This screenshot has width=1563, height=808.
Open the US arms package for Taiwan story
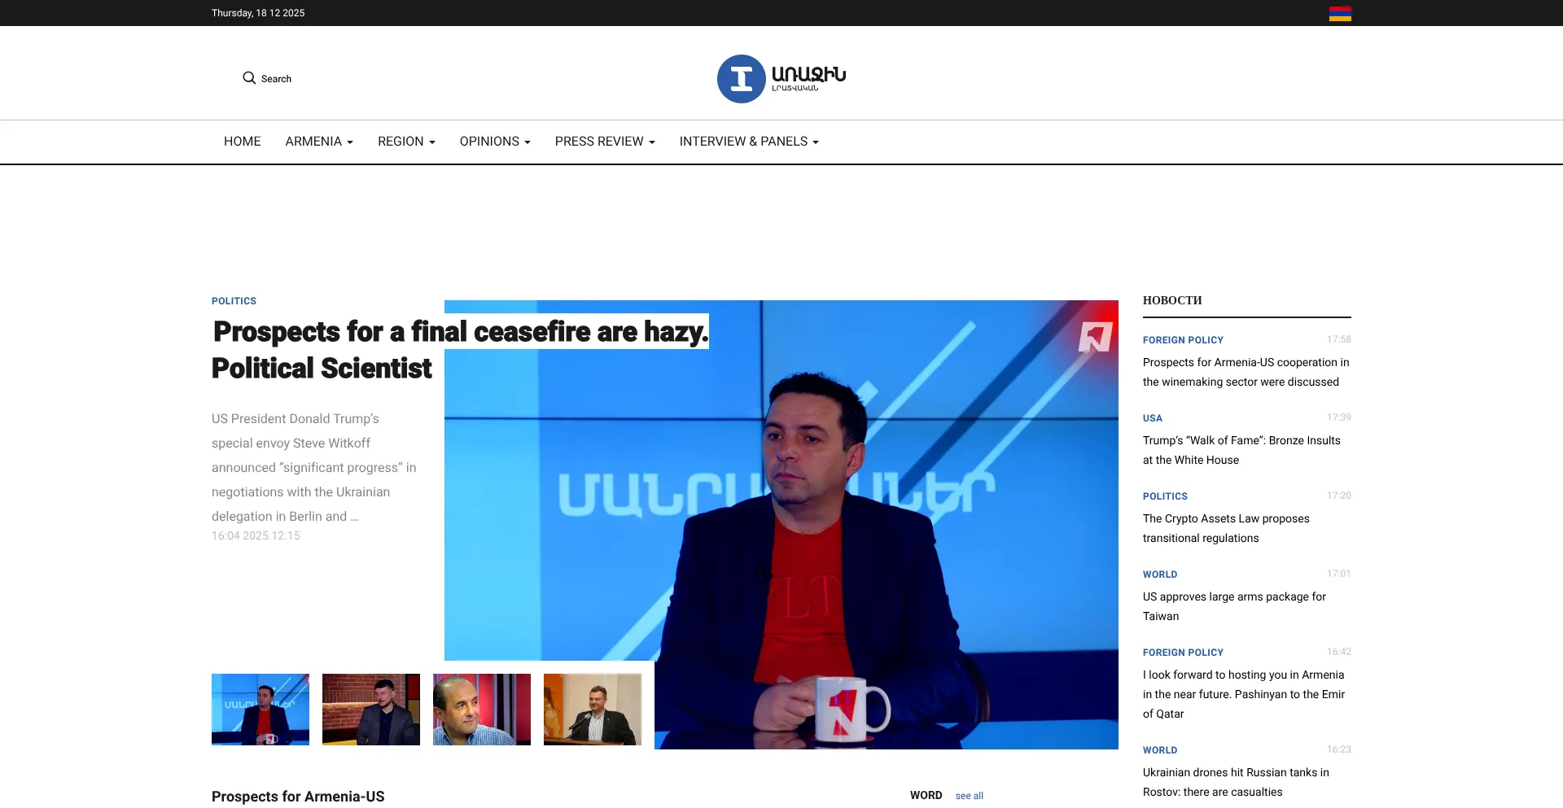click(x=1234, y=606)
